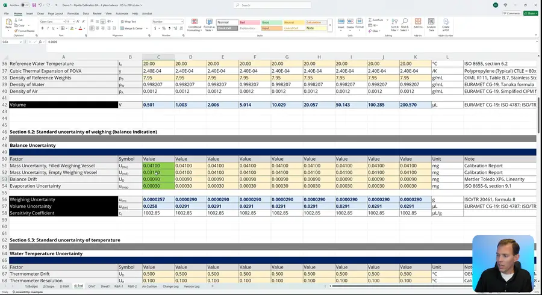Click the Comments button

pyautogui.click(x=512, y=13)
